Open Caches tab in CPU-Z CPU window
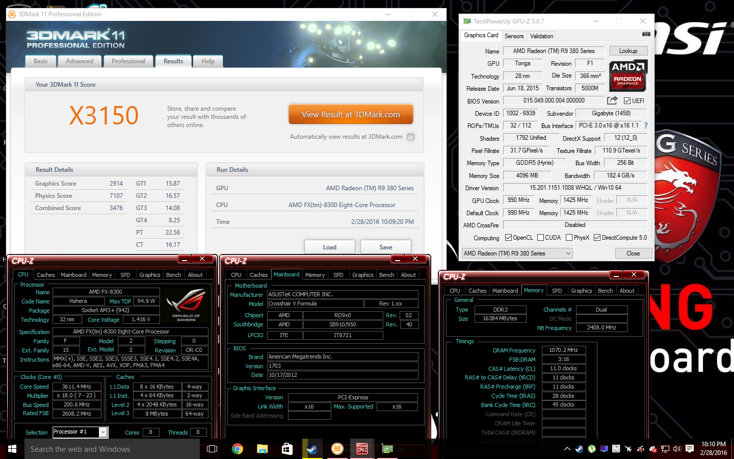 click(45, 275)
